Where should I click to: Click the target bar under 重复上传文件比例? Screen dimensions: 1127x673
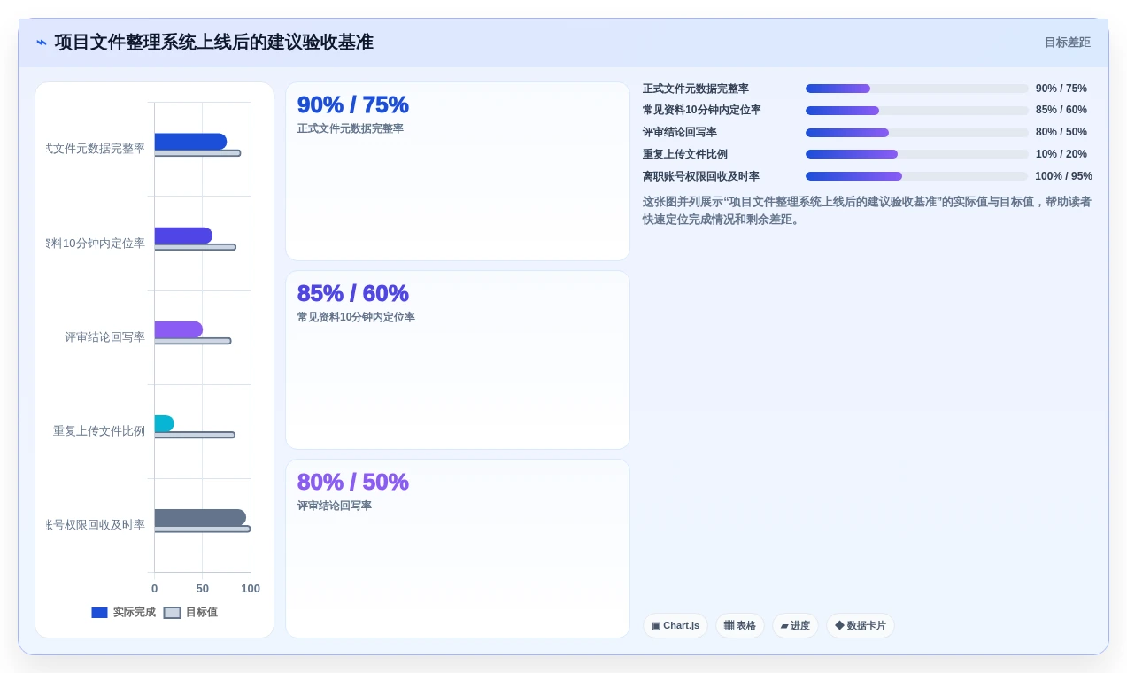point(195,435)
